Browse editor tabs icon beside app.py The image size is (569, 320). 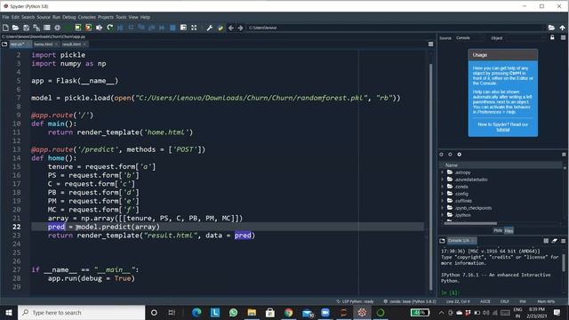(4, 44)
